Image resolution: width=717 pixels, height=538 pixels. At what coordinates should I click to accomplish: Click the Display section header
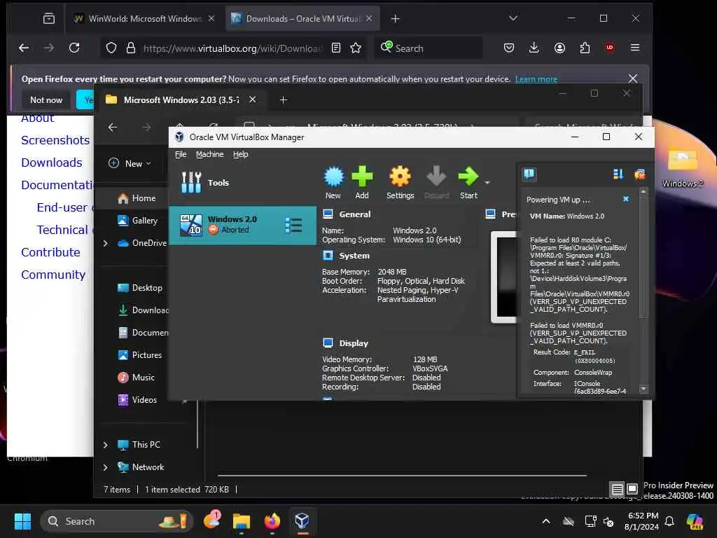(x=353, y=343)
